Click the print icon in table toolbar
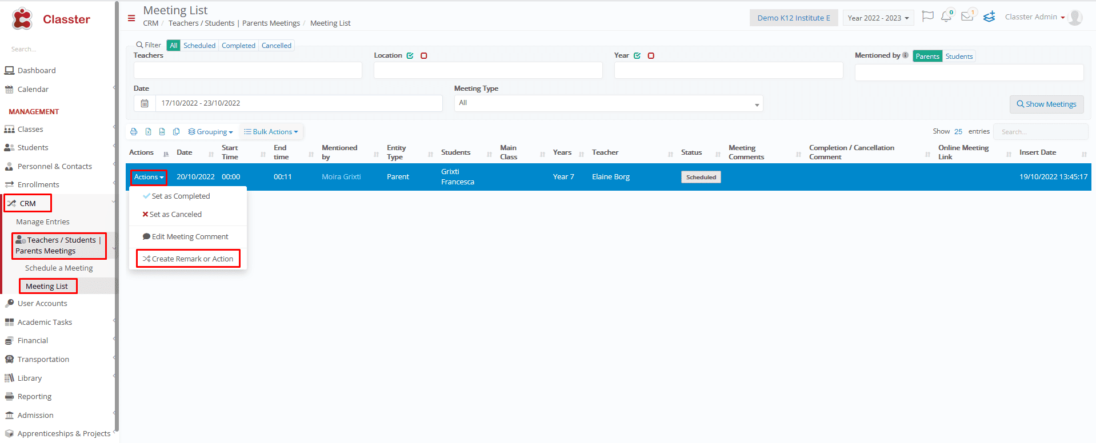The height and width of the screenshot is (443, 1096). (134, 132)
